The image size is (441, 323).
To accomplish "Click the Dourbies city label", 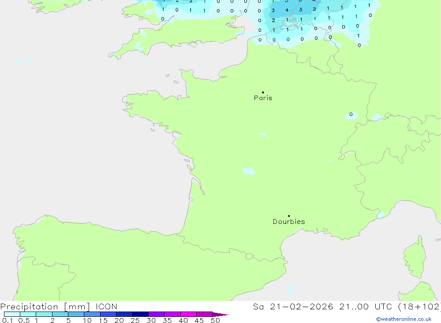I will coord(289,222).
